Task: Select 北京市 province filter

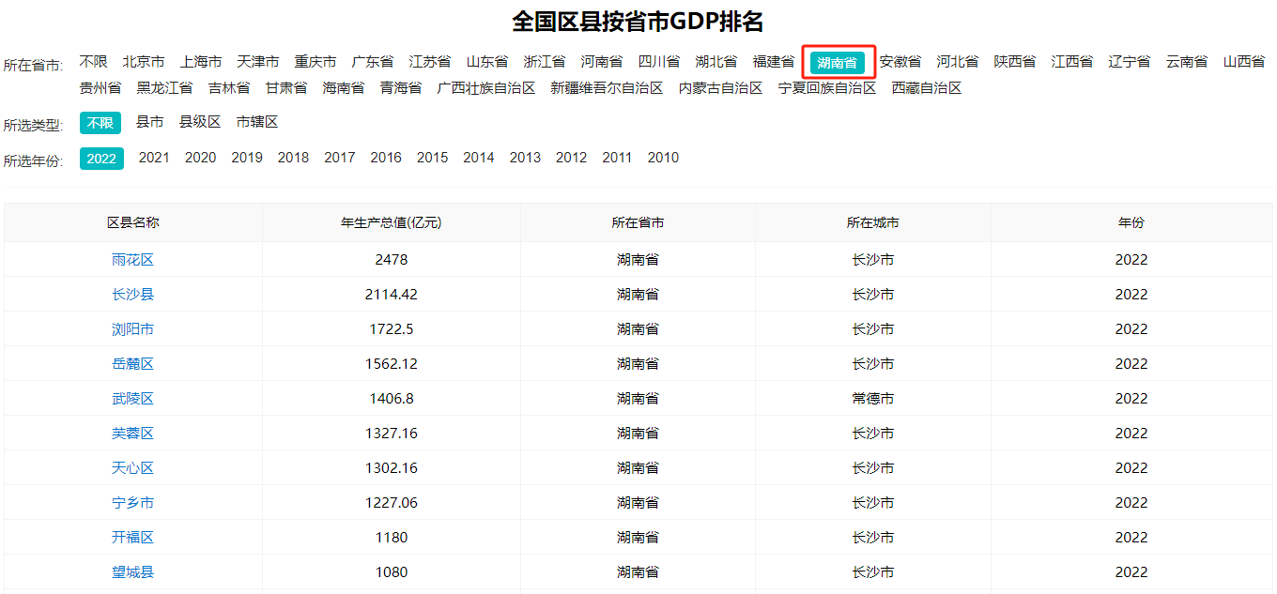Action: 143,61
